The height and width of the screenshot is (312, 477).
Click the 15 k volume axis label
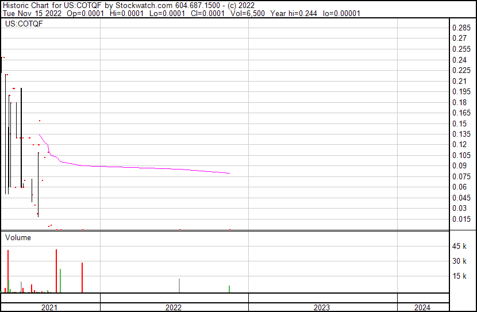tap(460, 276)
